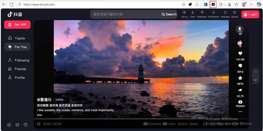Click the Login button

click(x=250, y=14)
